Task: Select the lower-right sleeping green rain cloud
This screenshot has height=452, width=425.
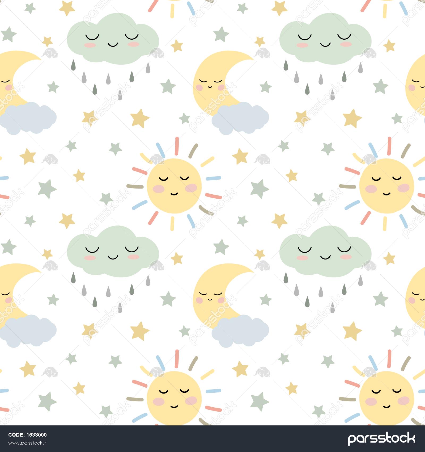Action: coord(325,252)
